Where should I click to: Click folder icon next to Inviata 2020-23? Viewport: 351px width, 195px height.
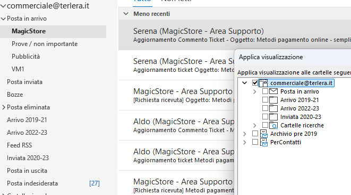tap(273, 117)
